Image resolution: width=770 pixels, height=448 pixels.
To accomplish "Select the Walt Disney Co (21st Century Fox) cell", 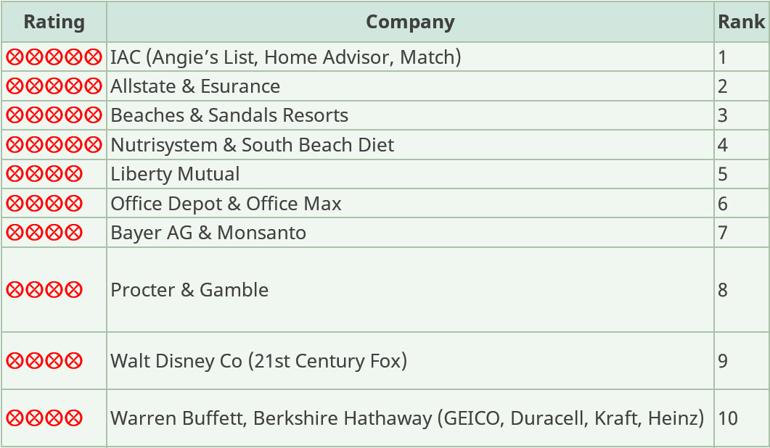I will [x=258, y=361].
